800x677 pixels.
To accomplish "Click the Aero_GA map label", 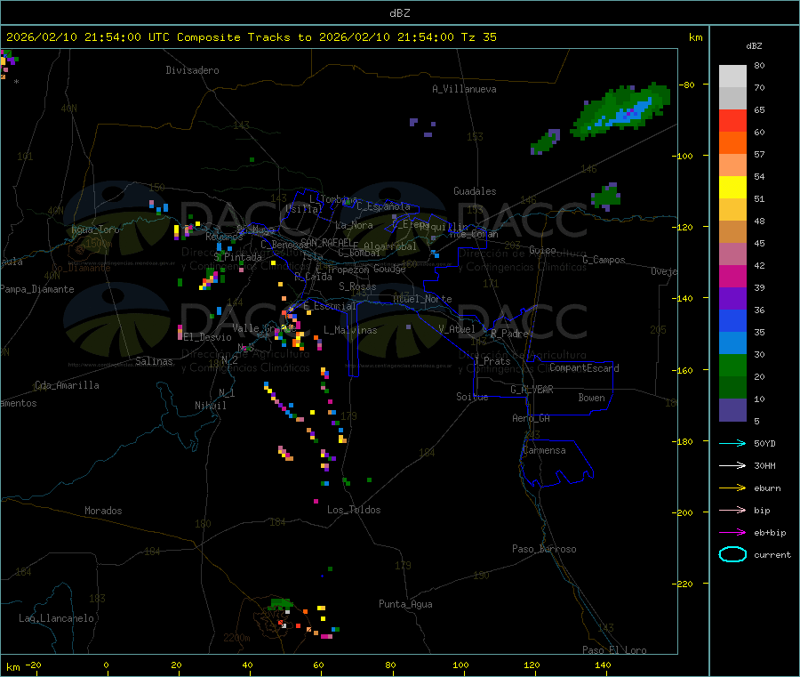I will tap(532, 418).
